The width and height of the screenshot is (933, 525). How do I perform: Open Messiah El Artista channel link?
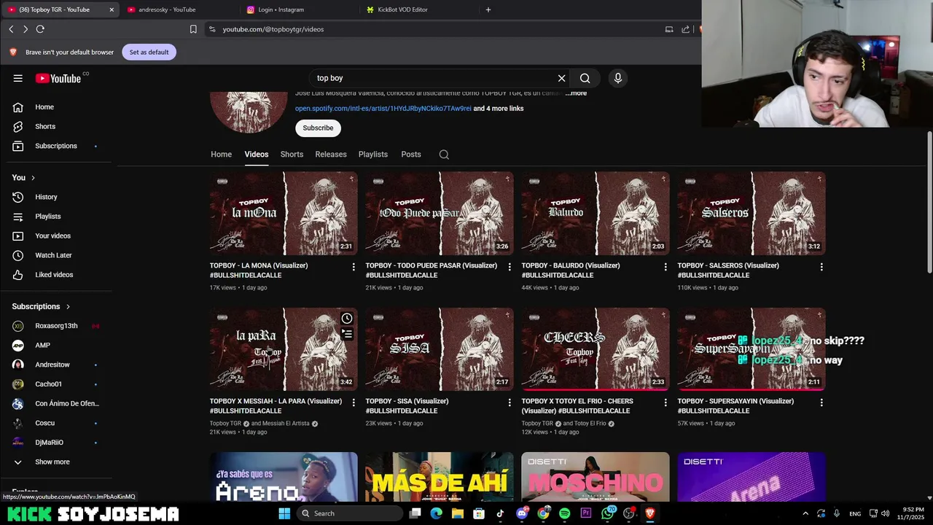pos(286,424)
